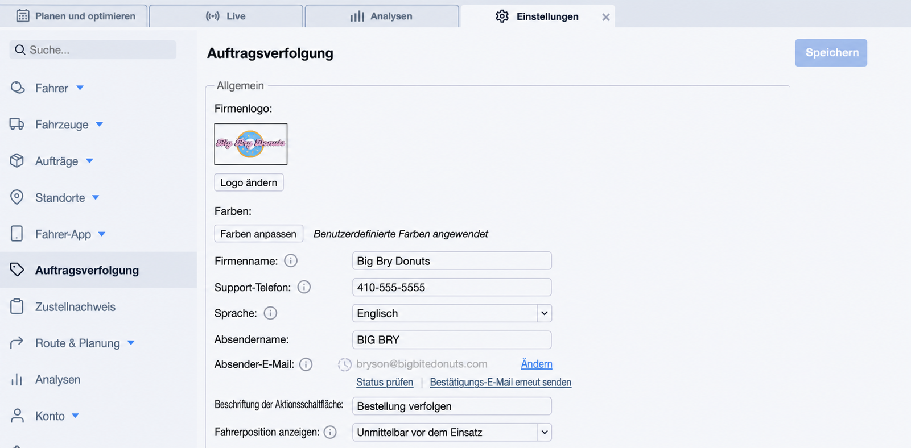Open Auftragsverfolgung in the sidebar
This screenshot has height=448, width=911.
(98, 270)
